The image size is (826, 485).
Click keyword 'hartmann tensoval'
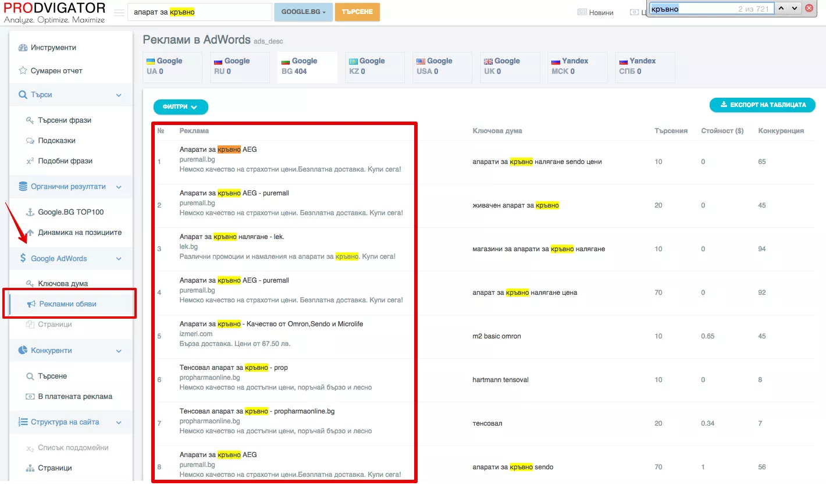coord(501,380)
